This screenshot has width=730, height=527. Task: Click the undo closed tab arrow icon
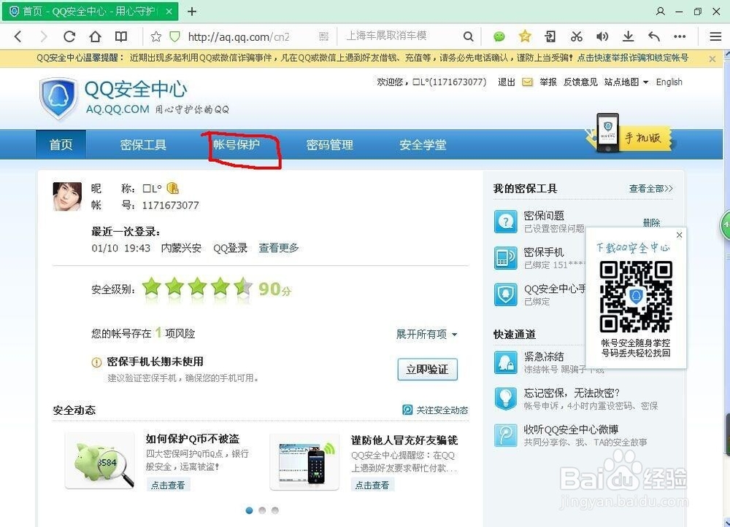[x=654, y=36]
